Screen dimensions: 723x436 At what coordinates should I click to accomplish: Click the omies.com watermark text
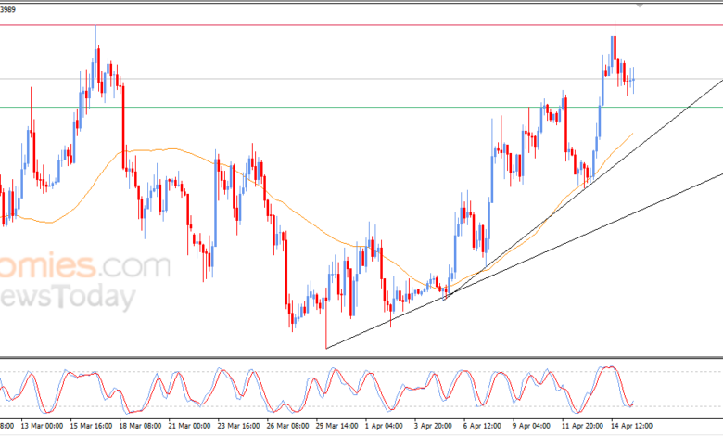point(83,267)
